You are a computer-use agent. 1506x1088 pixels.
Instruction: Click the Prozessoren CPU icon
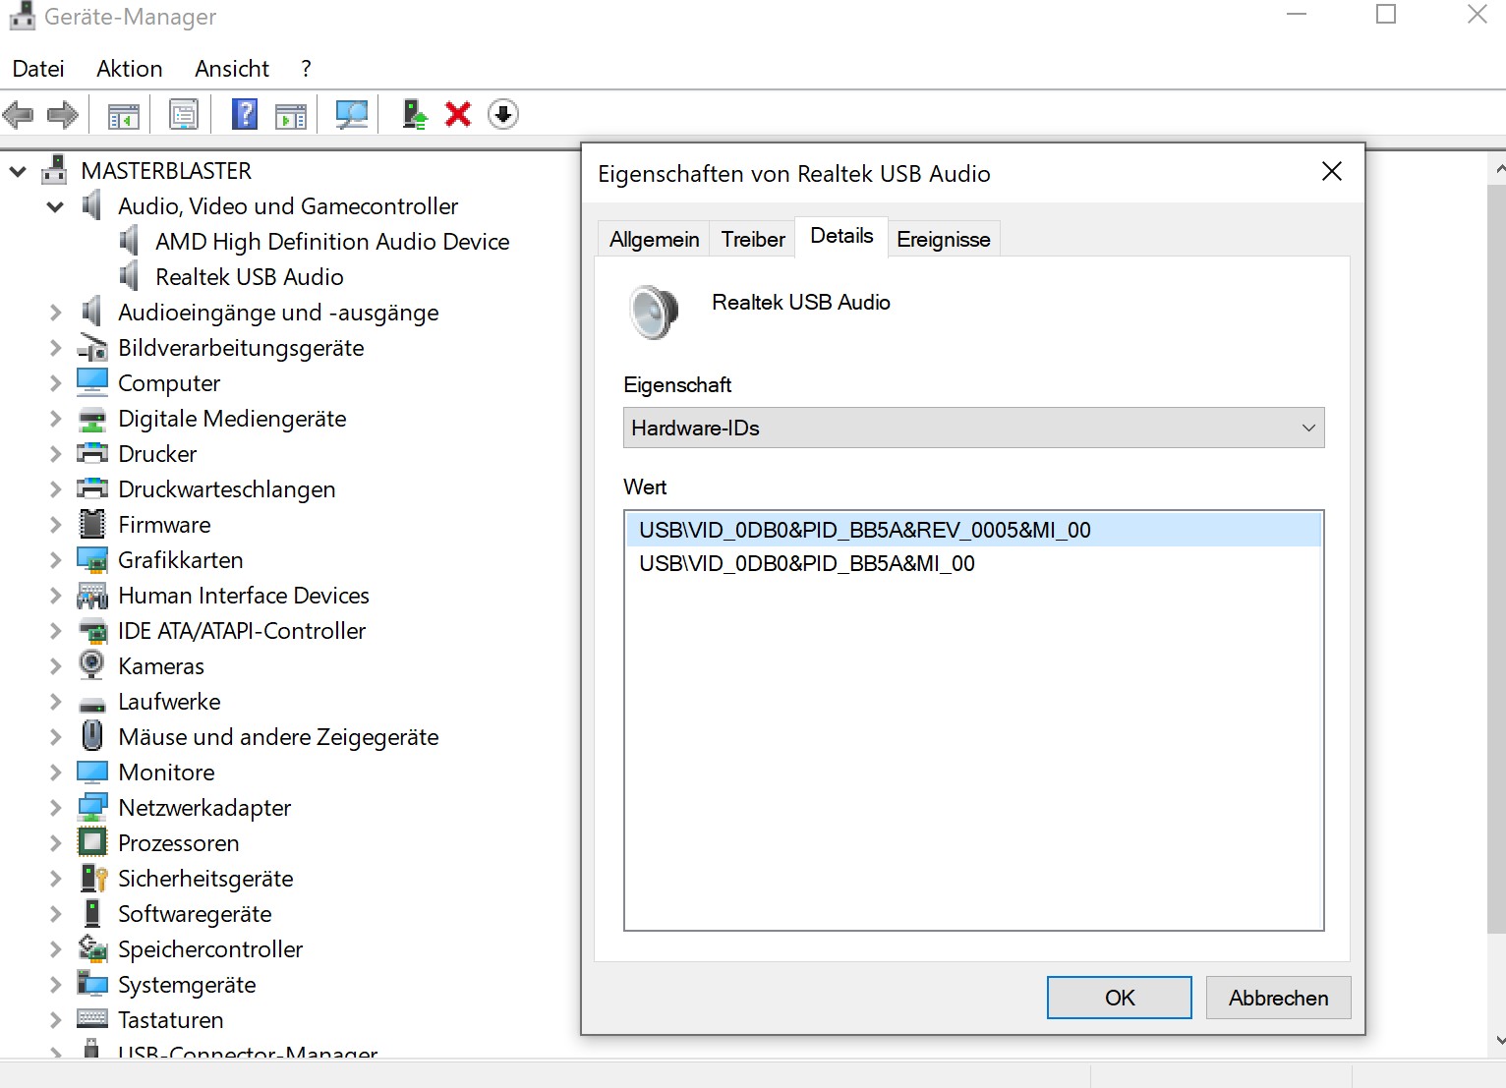(x=92, y=842)
